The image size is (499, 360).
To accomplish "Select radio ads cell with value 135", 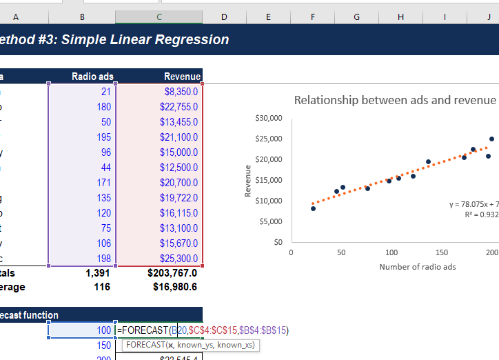I will [x=82, y=198].
